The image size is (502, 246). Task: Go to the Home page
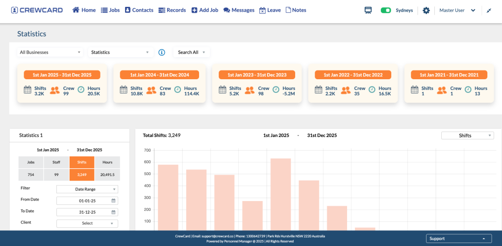click(x=84, y=10)
